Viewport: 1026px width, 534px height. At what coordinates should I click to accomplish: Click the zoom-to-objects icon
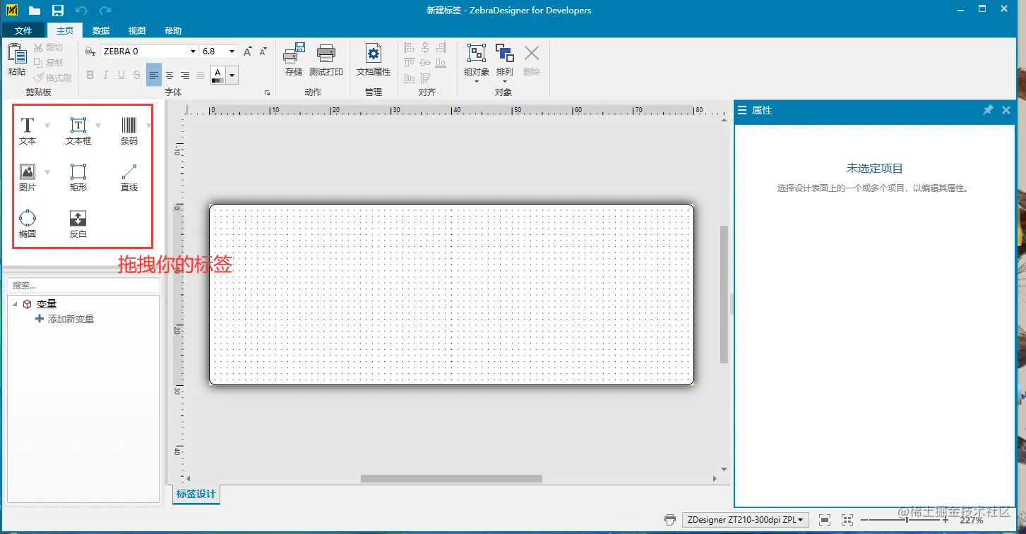(x=848, y=520)
